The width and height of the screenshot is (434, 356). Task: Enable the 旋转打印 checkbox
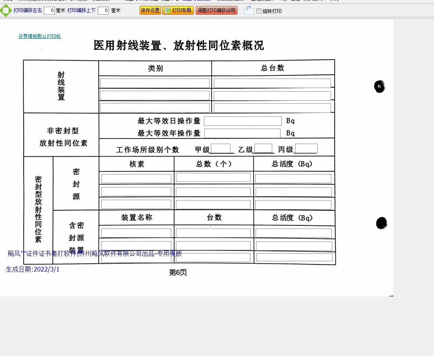259,11
